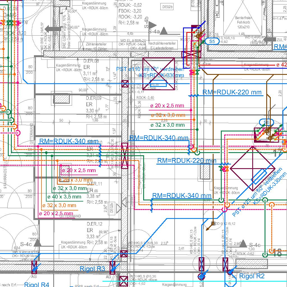Click the '3,11 m²' area value
Viewport: 287px width, 287px height.
90,73
